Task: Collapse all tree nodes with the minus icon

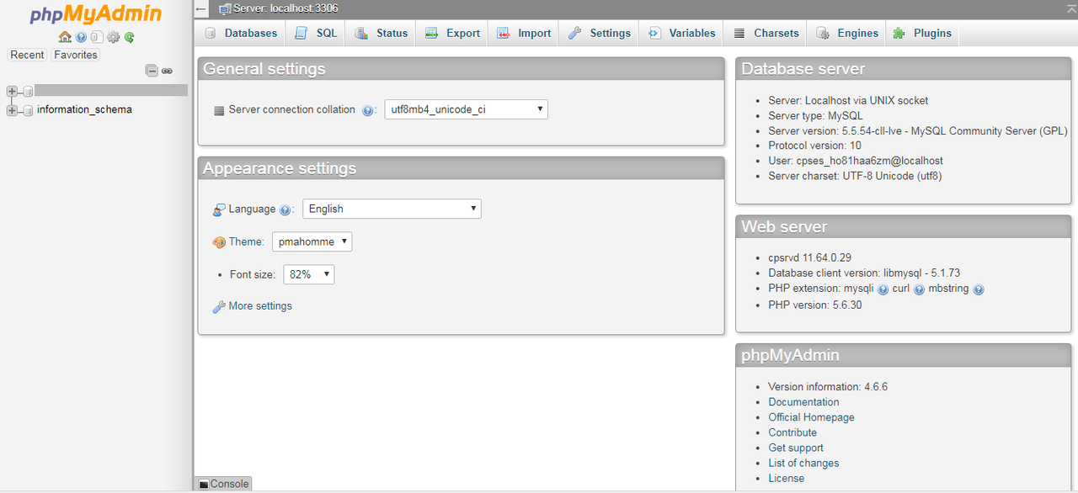Action: click(152, 71)
